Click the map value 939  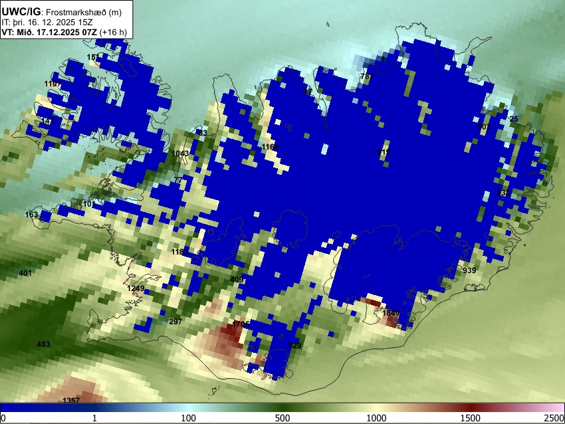point(469,270)
